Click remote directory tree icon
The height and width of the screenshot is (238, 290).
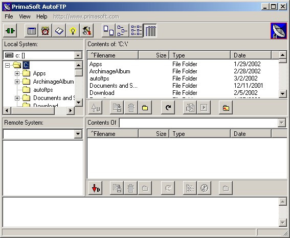[x=190, y=188]
